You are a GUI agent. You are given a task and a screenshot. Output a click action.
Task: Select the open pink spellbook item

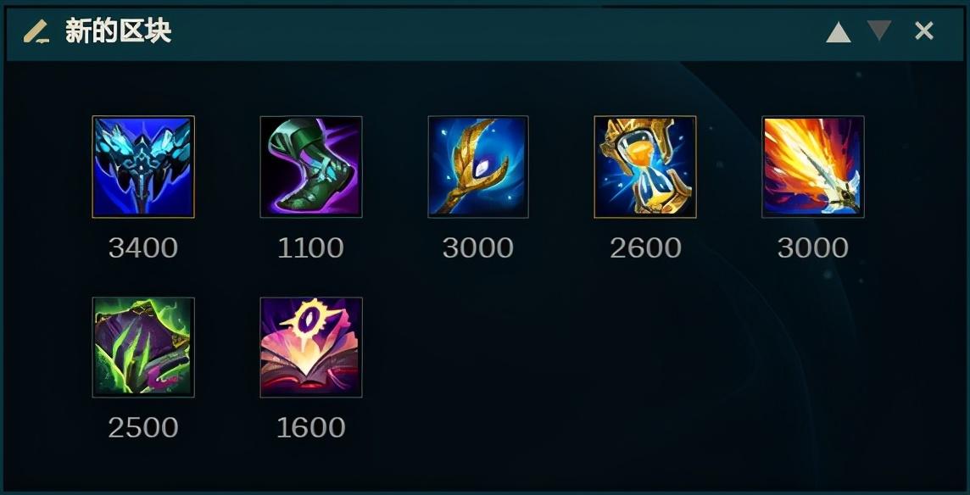pyautogui.click(x=311, y=348)
